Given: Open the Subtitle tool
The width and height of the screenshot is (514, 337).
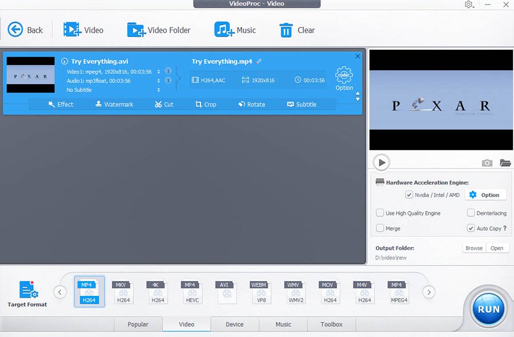Looking at the screenshot, I should (302, 105).
